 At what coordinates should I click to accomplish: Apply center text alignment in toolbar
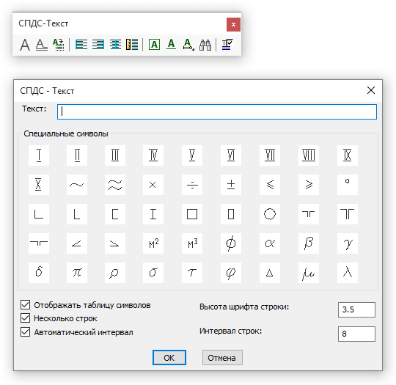(115, 45)
